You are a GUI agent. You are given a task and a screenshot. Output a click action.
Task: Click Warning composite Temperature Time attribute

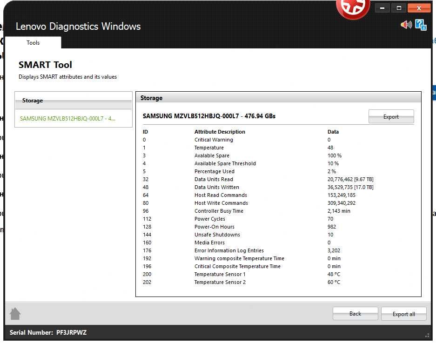click(239, 258)
